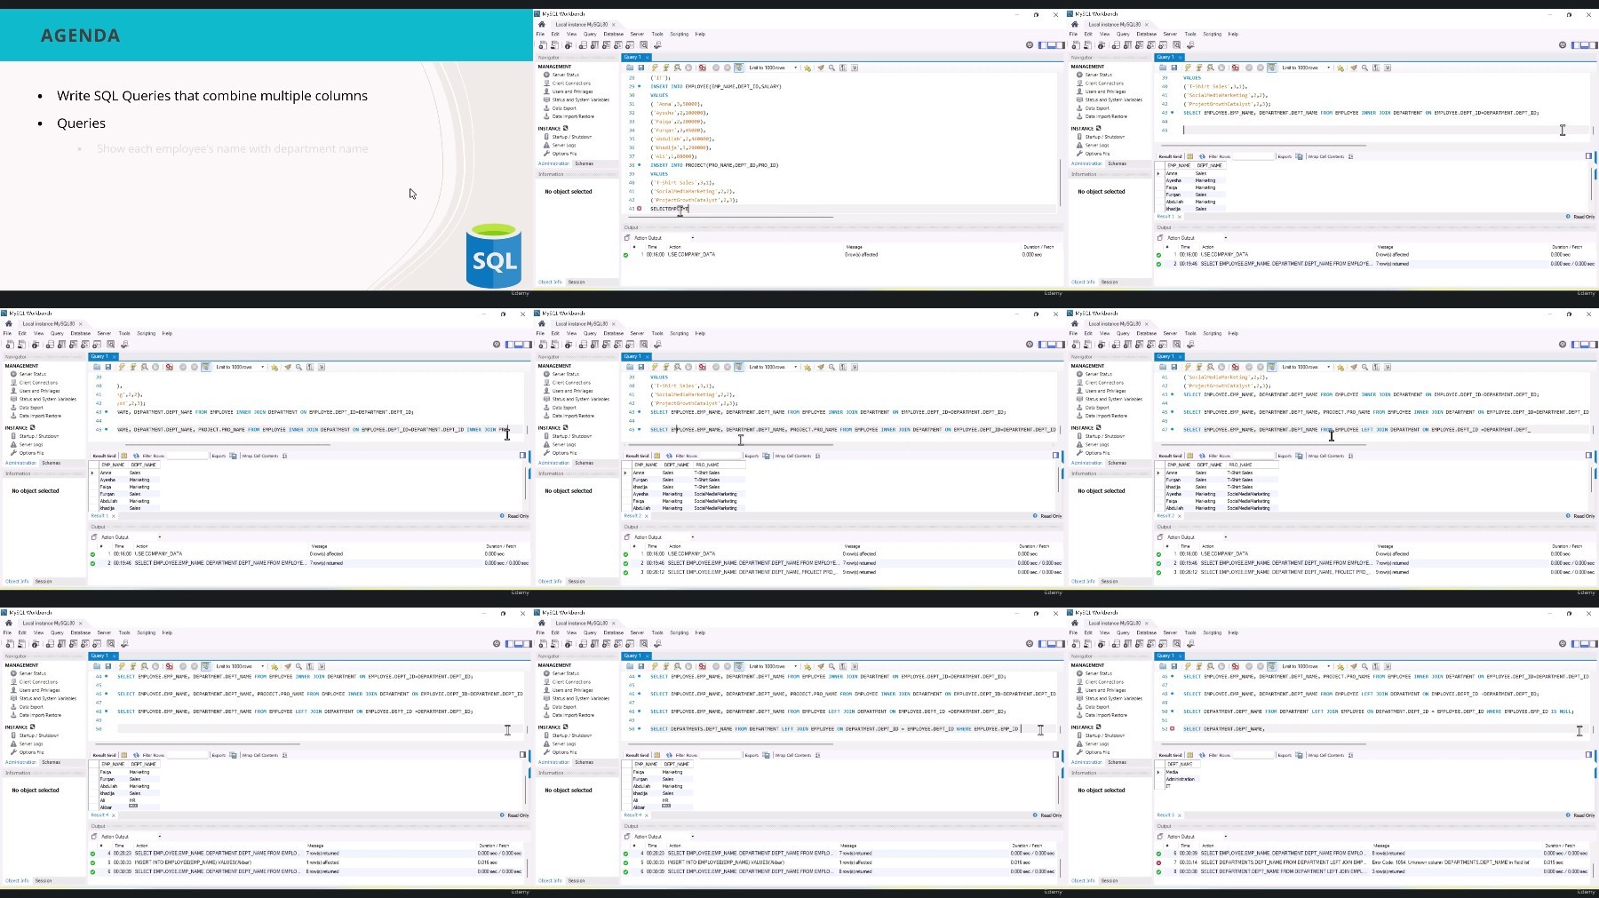
Task: Select 'Administration' cell in Result 5 frame grid
Action: pos(1181,779)
